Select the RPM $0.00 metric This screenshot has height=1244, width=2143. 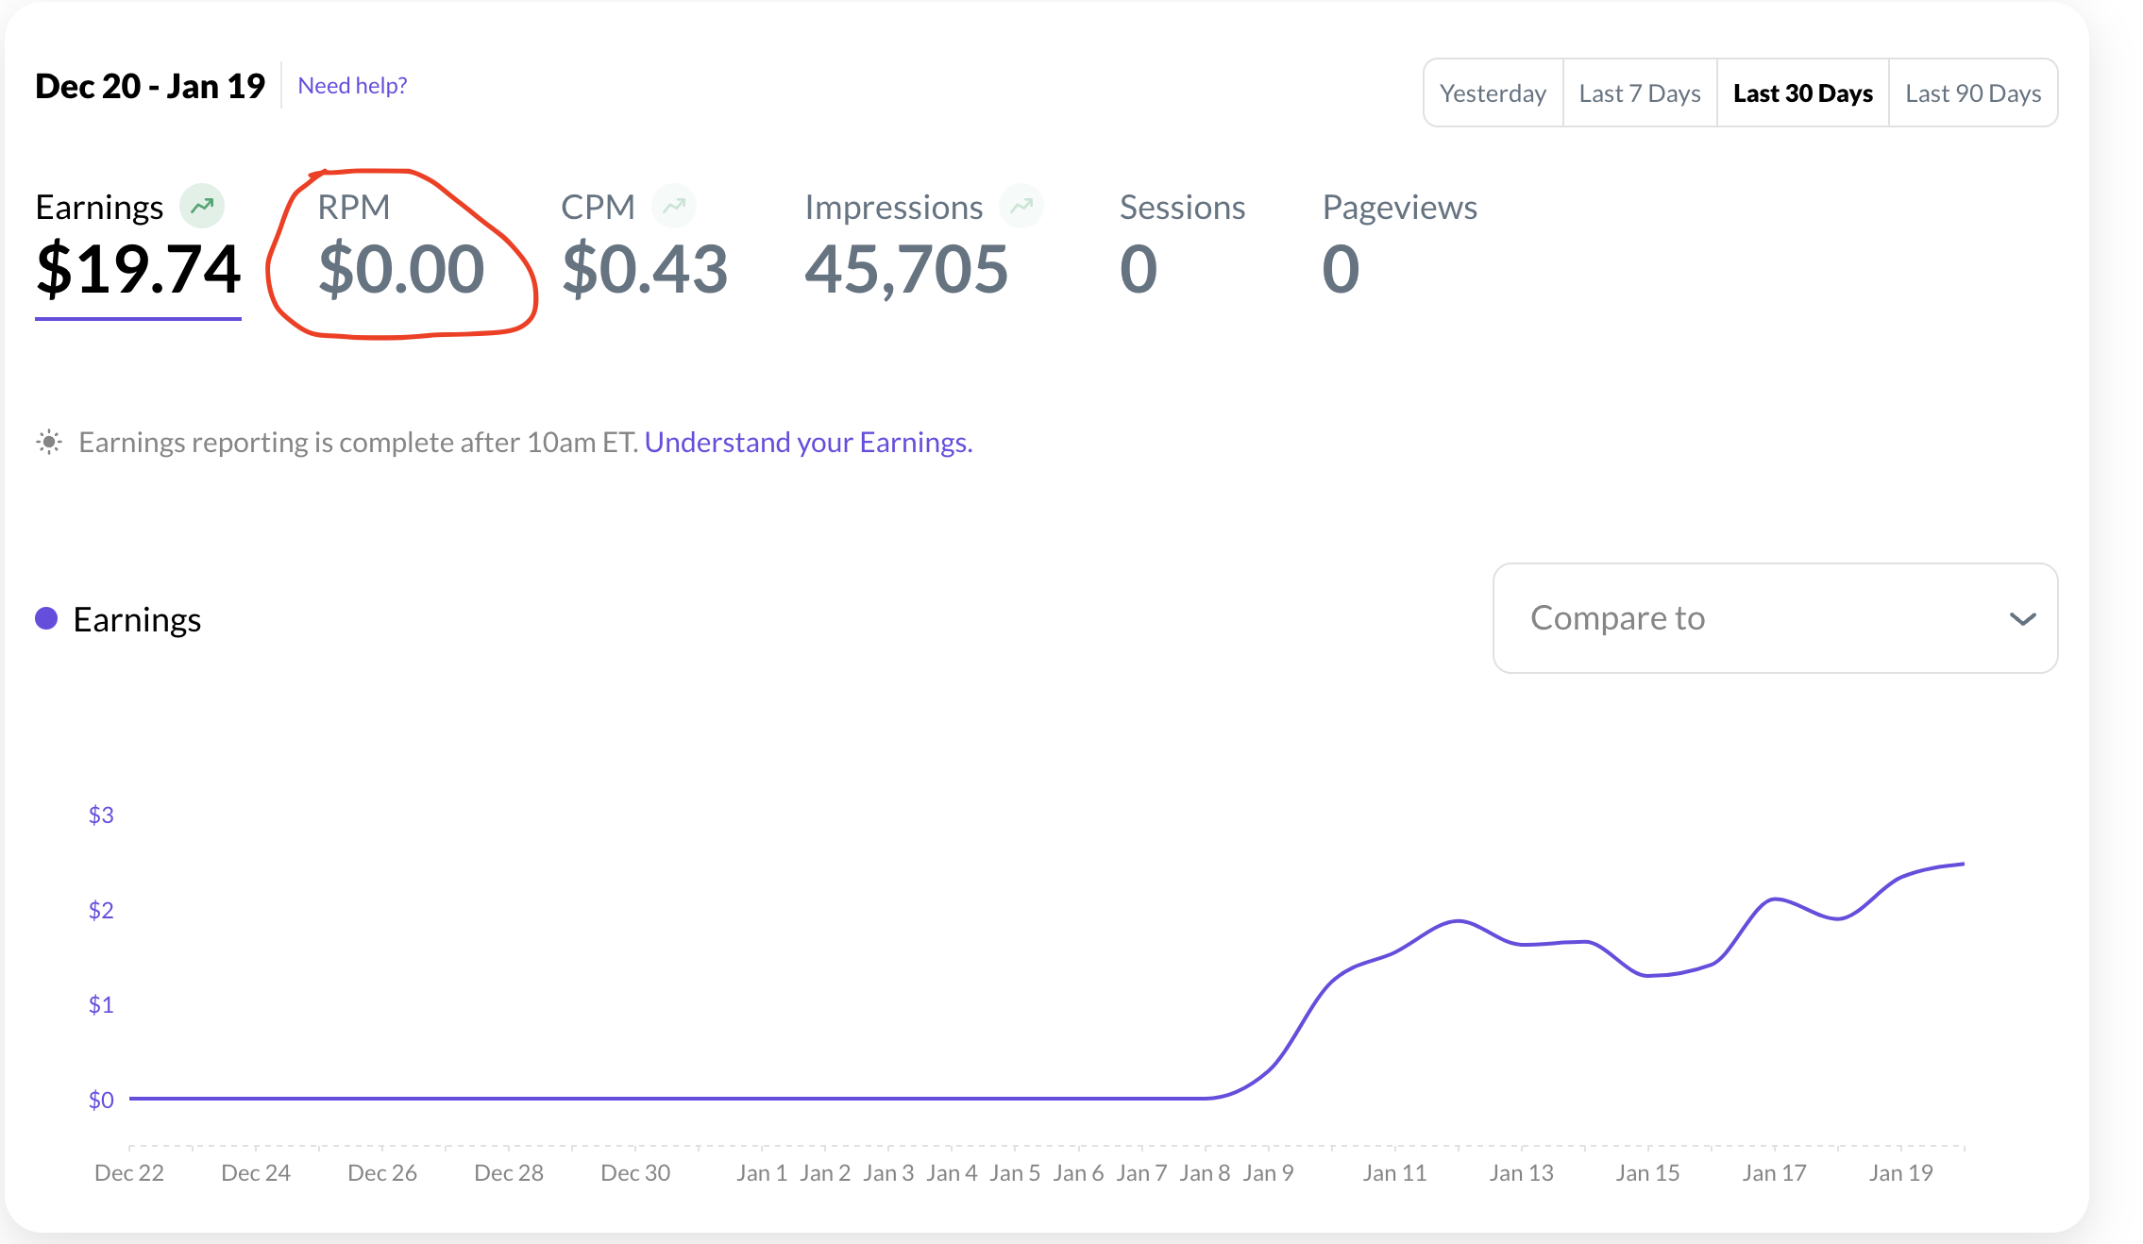(x=401, y=267)
